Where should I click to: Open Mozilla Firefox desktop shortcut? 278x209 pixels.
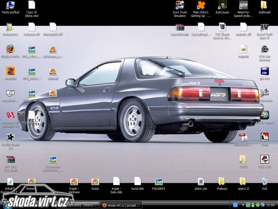pyautogui.click(x=10, y=49)
